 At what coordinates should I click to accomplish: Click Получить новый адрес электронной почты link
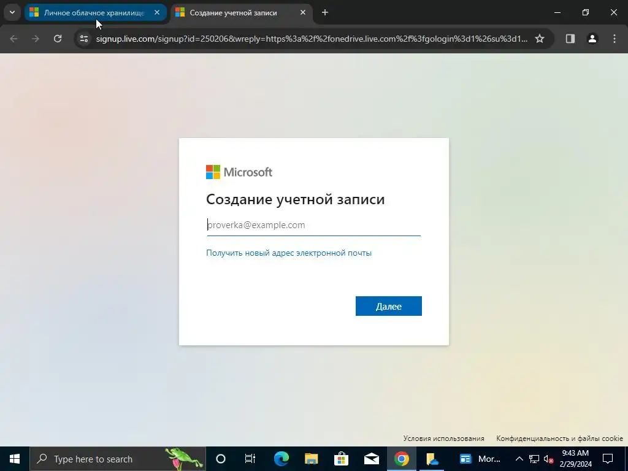click(x=289, y=253)
